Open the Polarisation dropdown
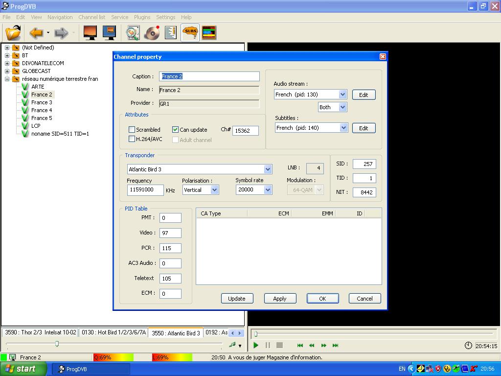This screenshot has height=376, width=501. [214, 190]
